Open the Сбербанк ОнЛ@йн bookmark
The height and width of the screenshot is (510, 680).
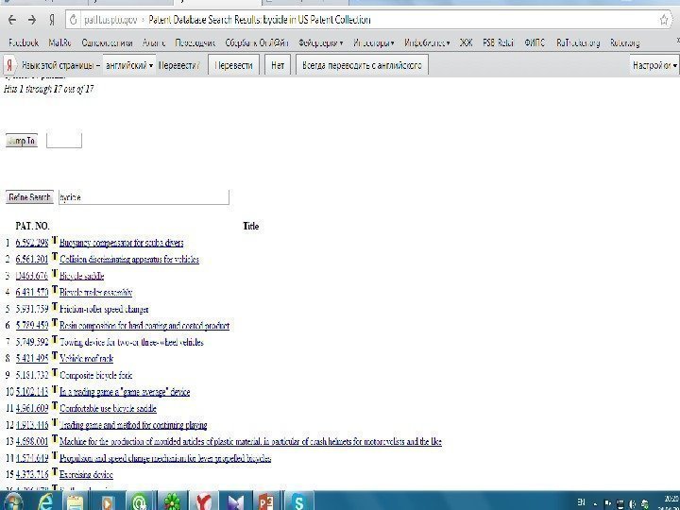(257, 42)
